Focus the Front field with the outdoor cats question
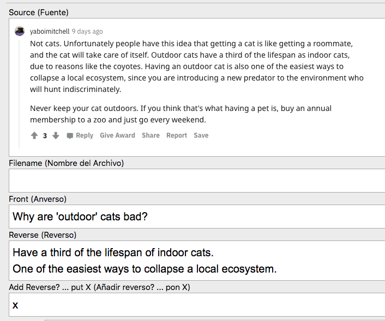This screenshot has width=385, height=321. 196,217
